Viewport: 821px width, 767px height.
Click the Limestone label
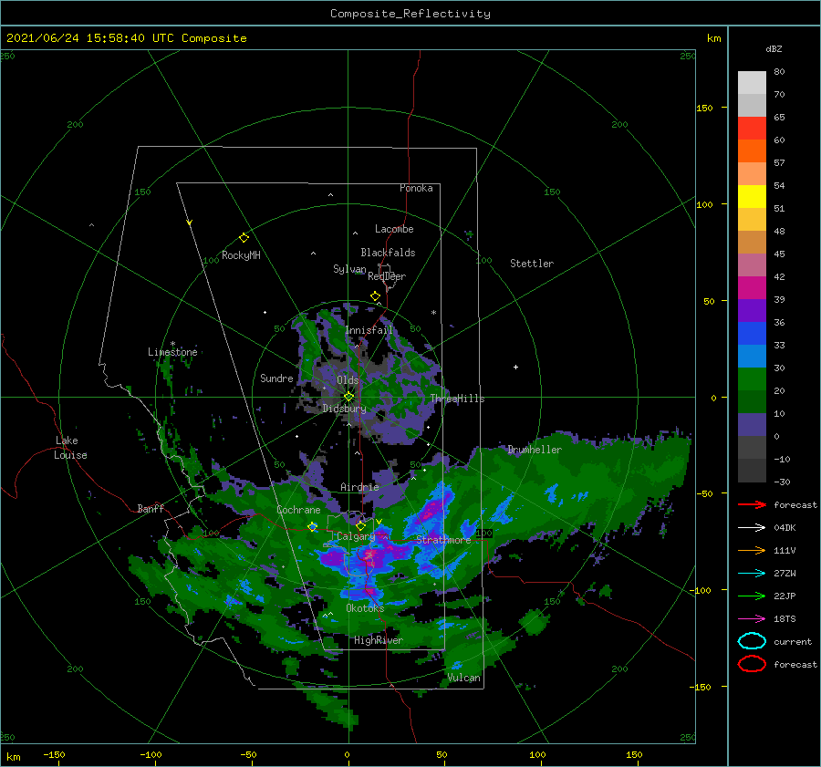click(x=172, y=352)
